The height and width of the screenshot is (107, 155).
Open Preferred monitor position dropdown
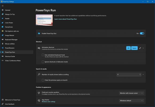tap(131, 93)
